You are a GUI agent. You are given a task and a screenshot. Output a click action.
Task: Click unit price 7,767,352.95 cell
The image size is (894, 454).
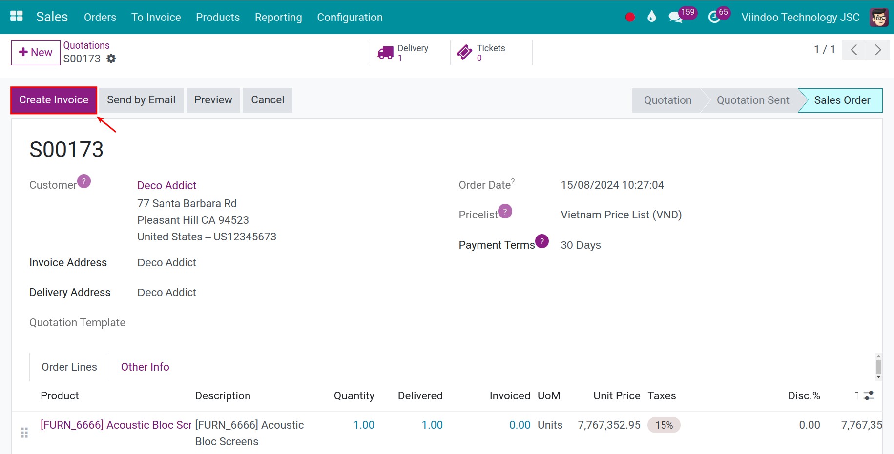[x=609, y=425]
